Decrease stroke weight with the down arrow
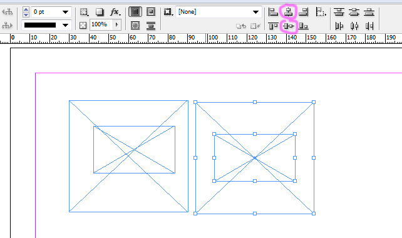The height and width of the screenshot is (238, 402). (26, 14)
